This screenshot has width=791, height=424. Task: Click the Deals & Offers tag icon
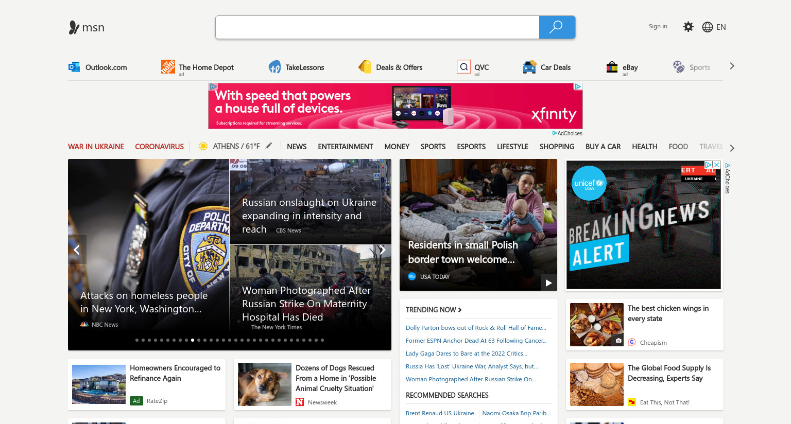tap(365, 67)
